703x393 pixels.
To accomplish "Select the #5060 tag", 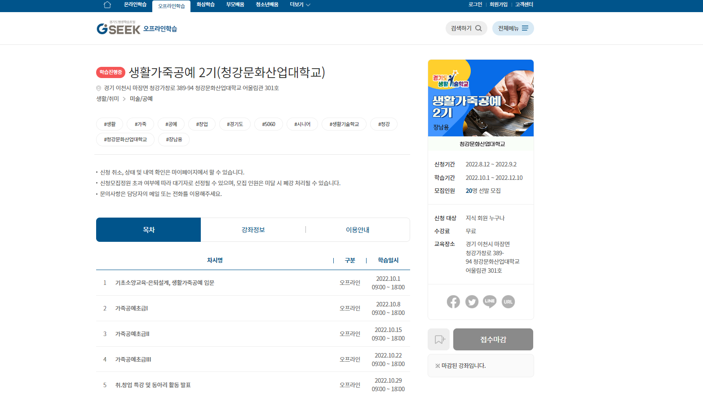I will (x=269, y=124).
